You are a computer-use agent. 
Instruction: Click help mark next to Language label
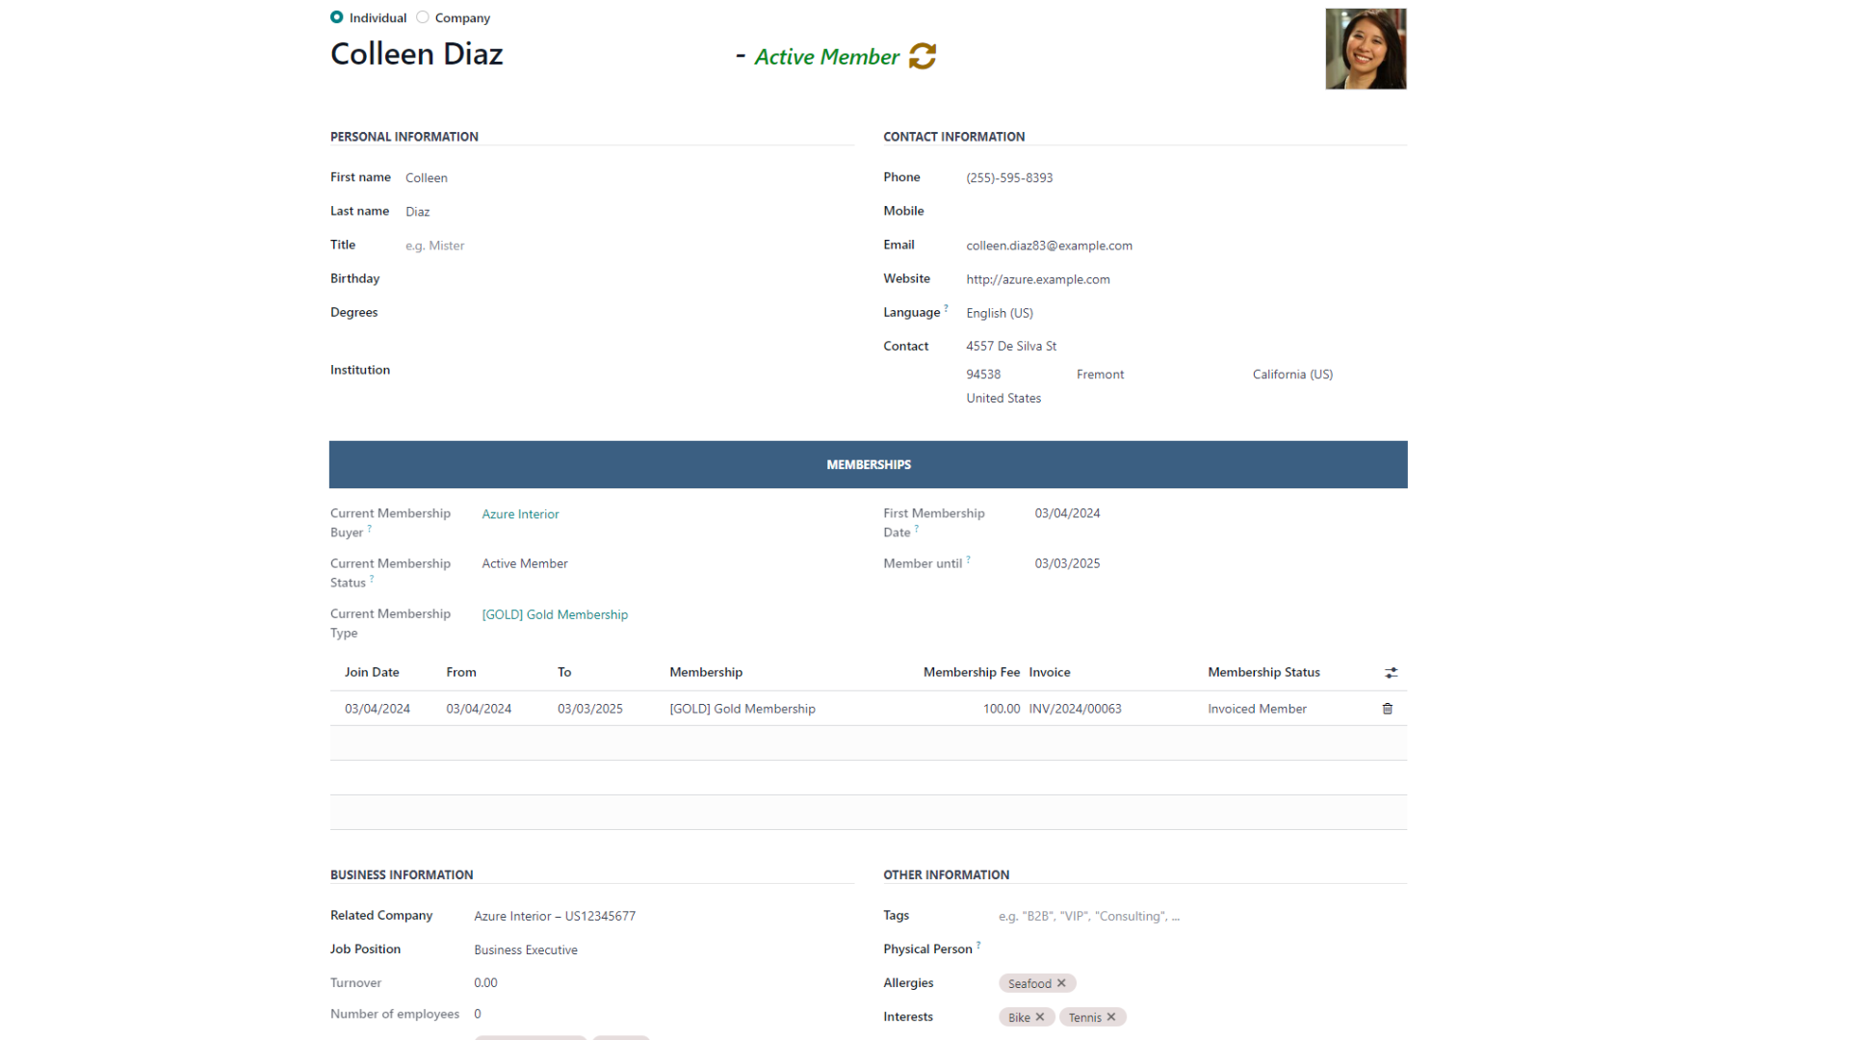coord(946,308)
